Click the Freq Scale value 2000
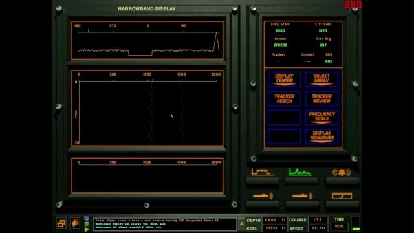Screen dimensions: 414x233 pos(280,30)
